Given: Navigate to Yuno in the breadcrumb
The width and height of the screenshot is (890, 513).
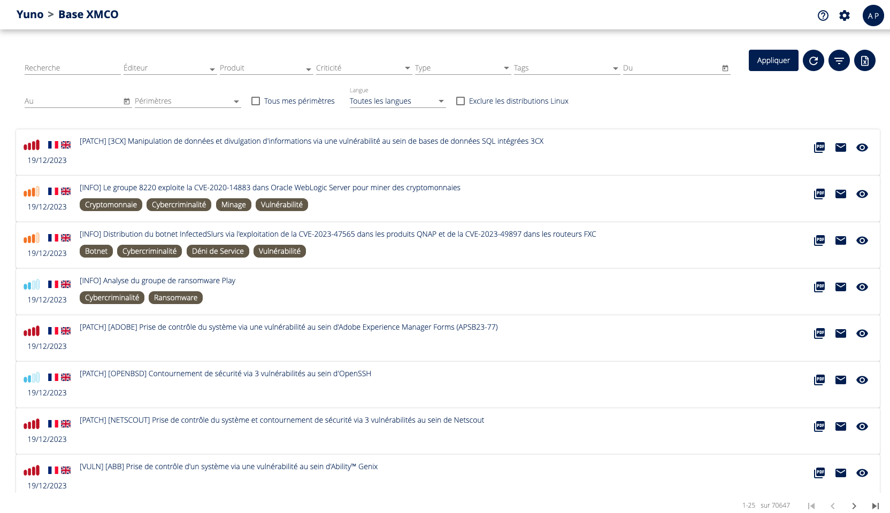Looking at the screenshot, I should tap(30, 14).
